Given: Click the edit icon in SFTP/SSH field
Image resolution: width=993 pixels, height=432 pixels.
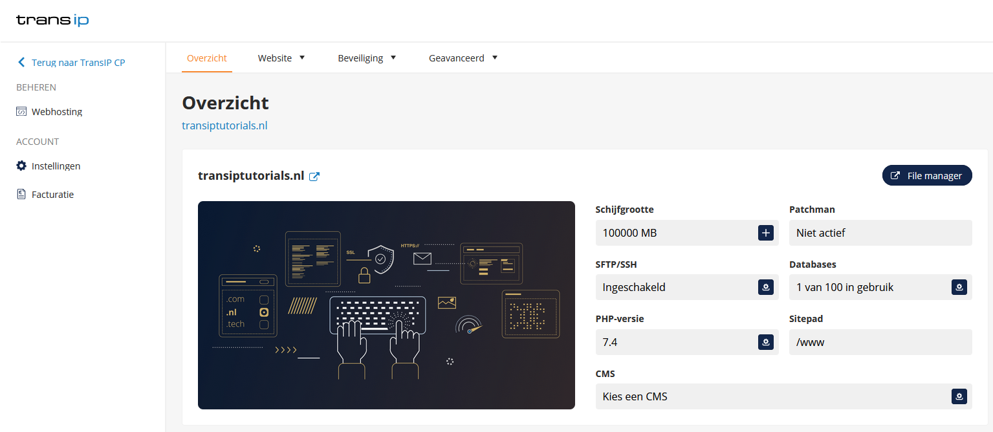Looking at the screenshot, I should pyautogui.click(x=766, y=287).
